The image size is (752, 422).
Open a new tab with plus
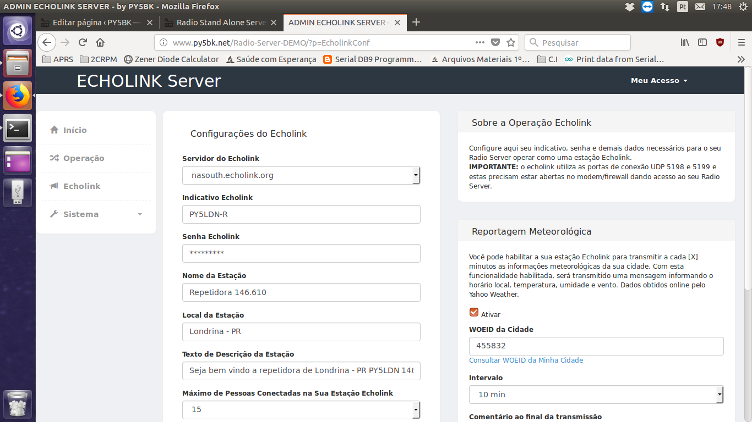(416, 23)
